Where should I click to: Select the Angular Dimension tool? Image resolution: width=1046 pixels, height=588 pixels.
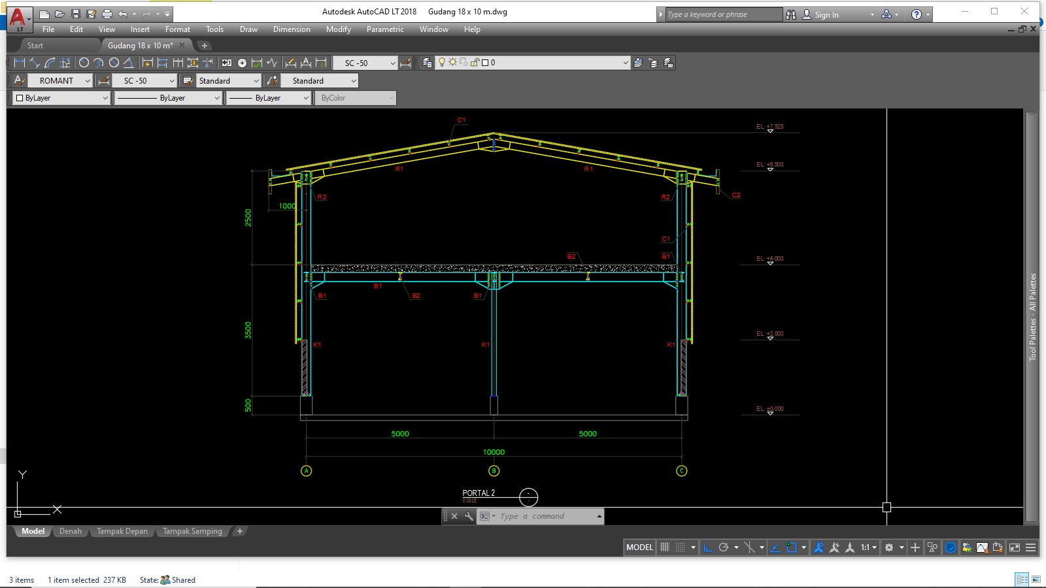[x=129, y=63]
